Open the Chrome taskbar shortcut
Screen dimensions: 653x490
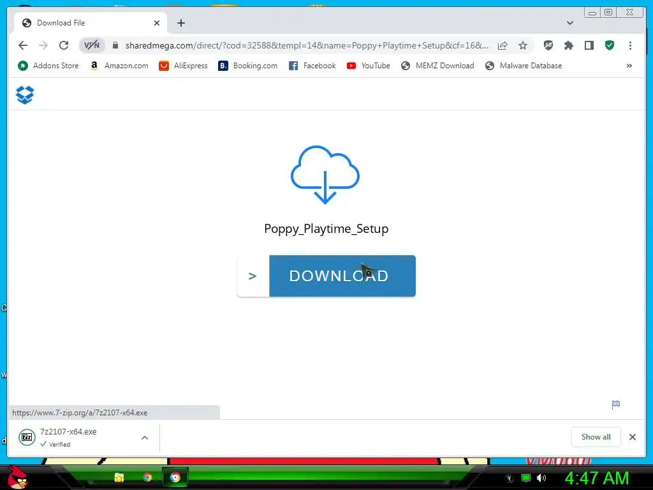click(x=147, y=477)
